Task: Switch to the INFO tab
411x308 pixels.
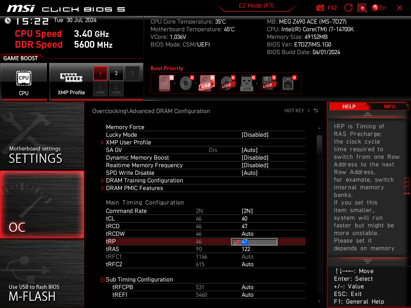Action: tap(389, 107)
